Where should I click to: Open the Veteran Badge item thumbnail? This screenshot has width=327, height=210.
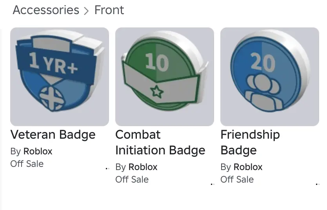[60, 76]
